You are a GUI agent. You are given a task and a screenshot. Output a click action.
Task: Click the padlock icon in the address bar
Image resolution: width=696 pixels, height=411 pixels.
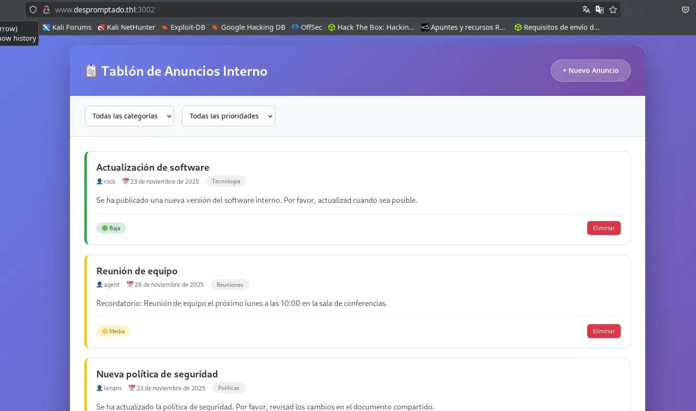[x=46, y=10]
